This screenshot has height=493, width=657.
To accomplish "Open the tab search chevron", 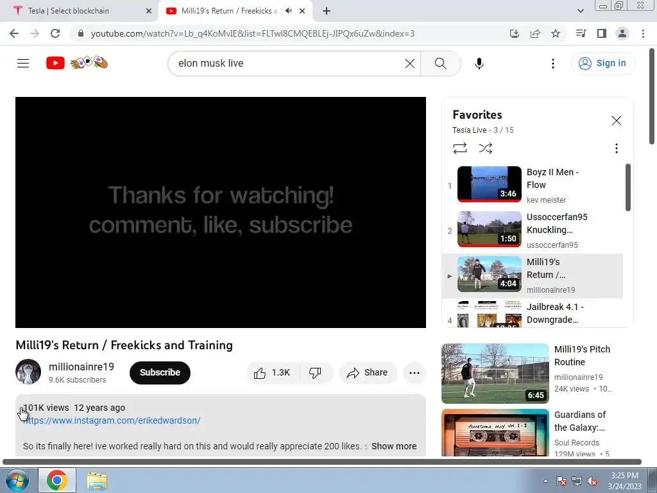I will [580, 11].
